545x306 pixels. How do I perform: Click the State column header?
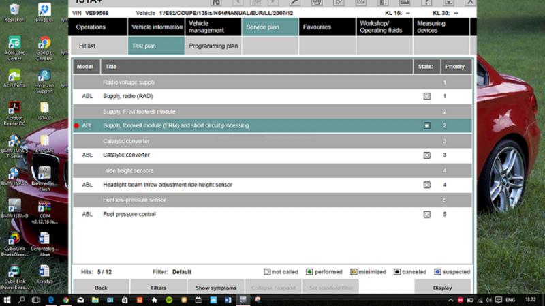pyautogui.click(x=425, y=67)
